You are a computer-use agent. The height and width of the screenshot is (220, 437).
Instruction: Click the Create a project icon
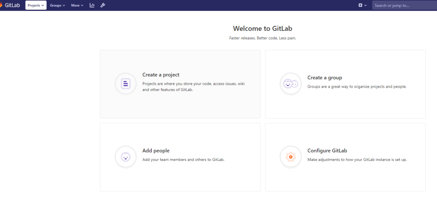126,84
